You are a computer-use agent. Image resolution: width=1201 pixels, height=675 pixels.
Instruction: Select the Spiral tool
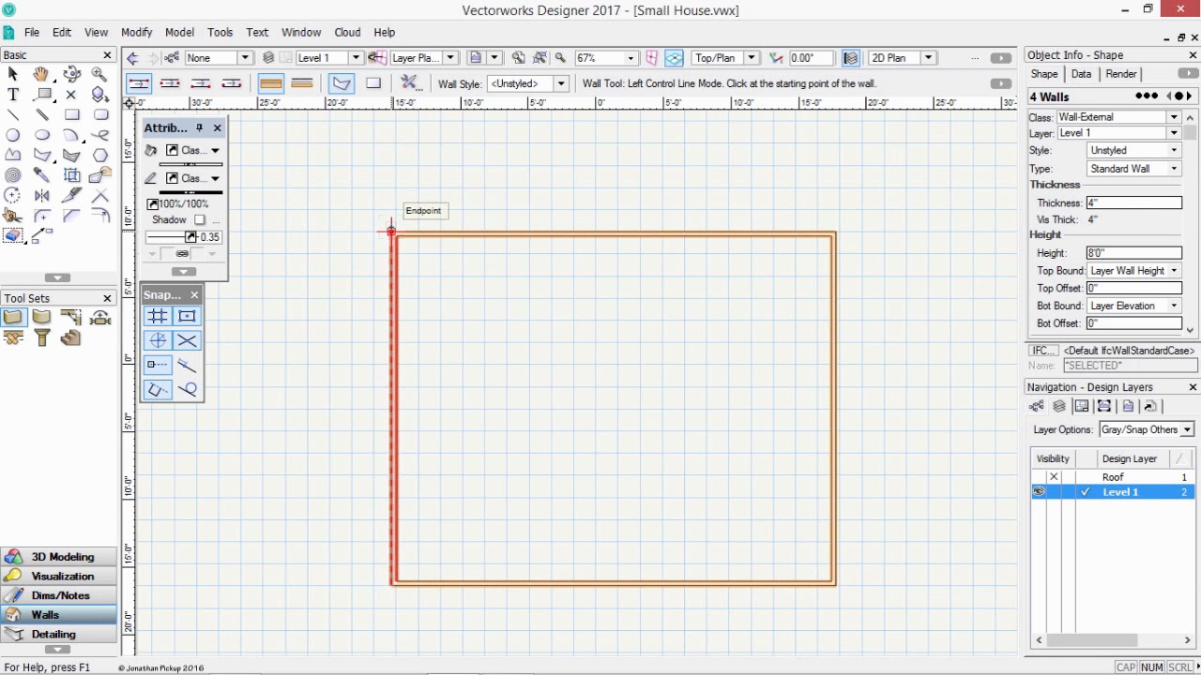[x=13, y=175]
